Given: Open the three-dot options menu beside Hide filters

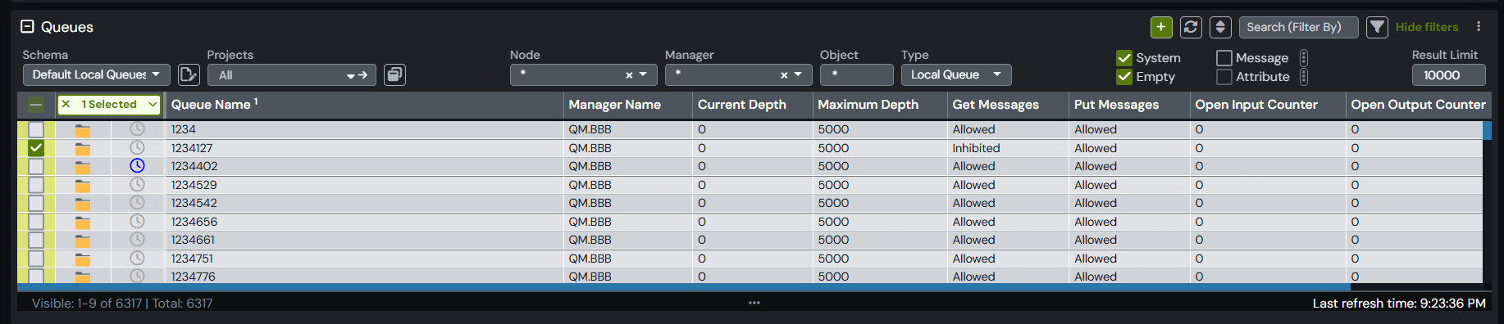Looking at the screenshot, I should tap(1479, 27).
